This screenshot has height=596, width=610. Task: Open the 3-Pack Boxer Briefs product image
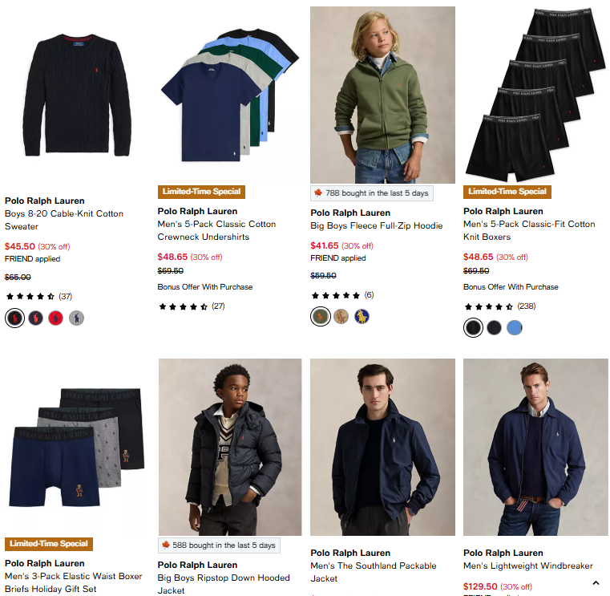click(x=76, y=449)
